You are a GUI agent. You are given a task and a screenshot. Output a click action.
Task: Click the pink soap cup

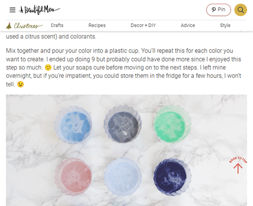(x=73, y=177)
